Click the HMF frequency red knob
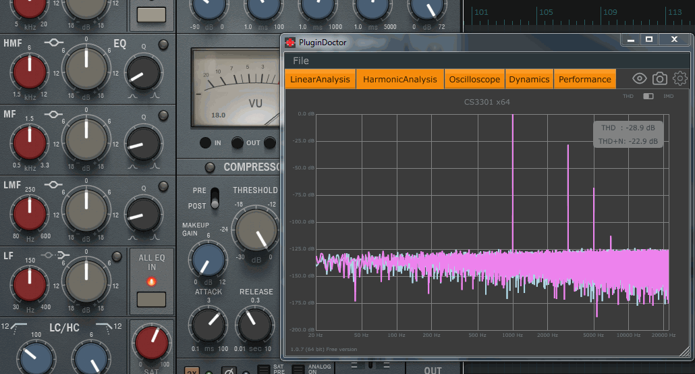 (30, 72)
